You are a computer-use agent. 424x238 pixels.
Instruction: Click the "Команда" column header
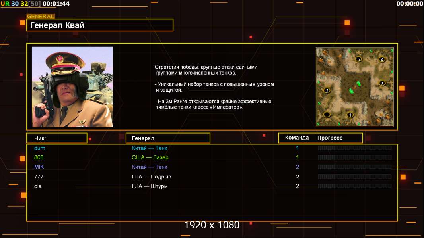(297, 138)
